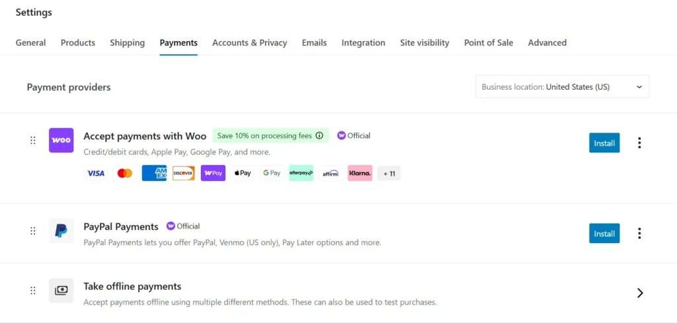Click the Apple Pay icon
The height and width of the screenshot is (323, 677).
pos(243,173)
